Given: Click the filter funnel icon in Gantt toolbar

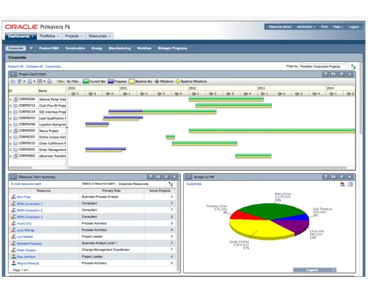Looking at the screenshot, I should pyautogui.click(x=19, y=82).
